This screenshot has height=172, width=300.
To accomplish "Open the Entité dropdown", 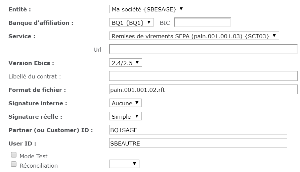I will (x=147, y=9).
